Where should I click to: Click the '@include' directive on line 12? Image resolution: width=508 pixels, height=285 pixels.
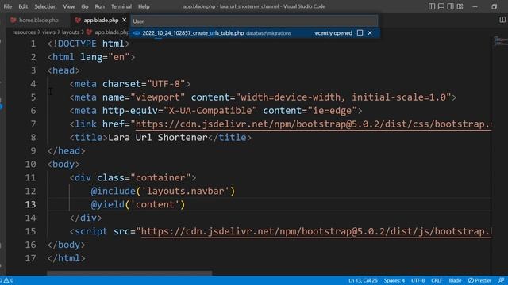(113, 191)
